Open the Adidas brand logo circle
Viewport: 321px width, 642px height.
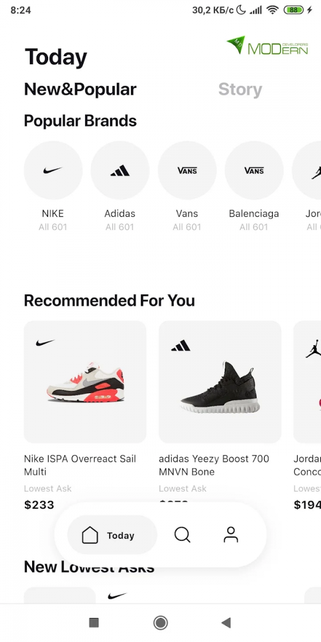click(x=120, y=171)
